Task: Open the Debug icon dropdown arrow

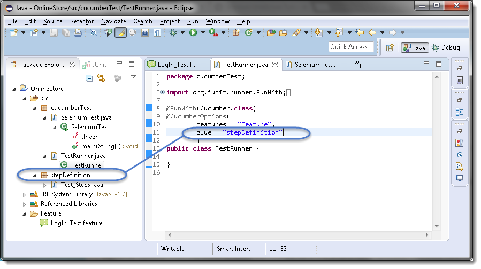Action: 182,33
